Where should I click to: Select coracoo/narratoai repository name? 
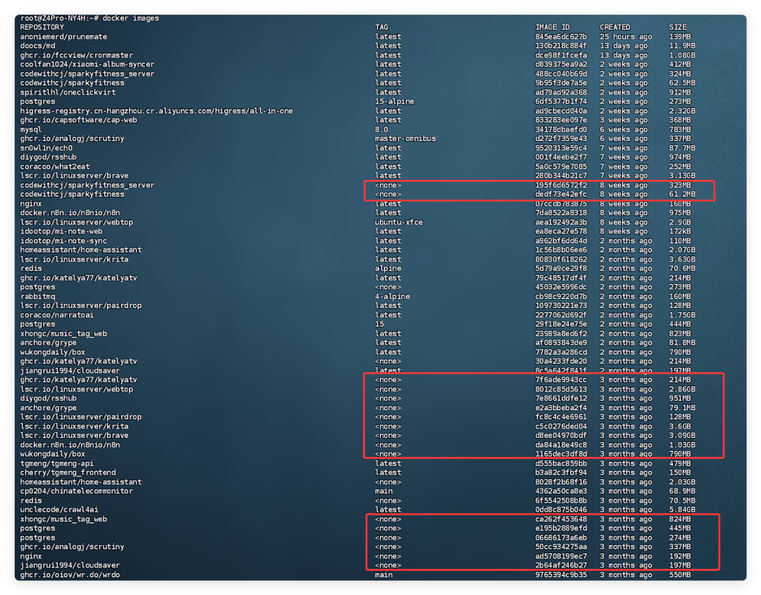tap(57, 315)
